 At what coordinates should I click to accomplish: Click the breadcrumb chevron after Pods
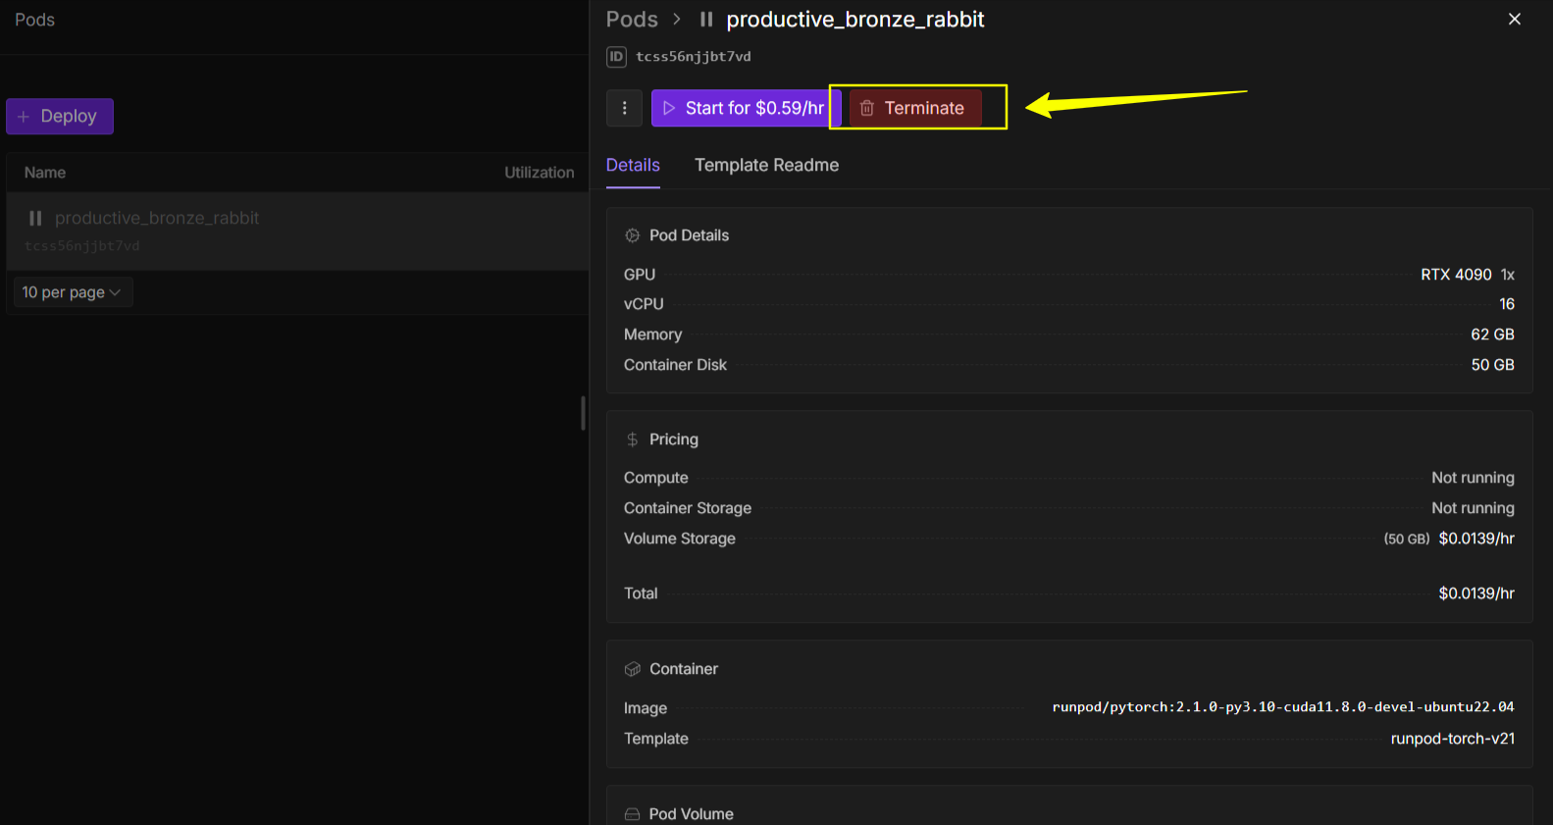(677, 20)
